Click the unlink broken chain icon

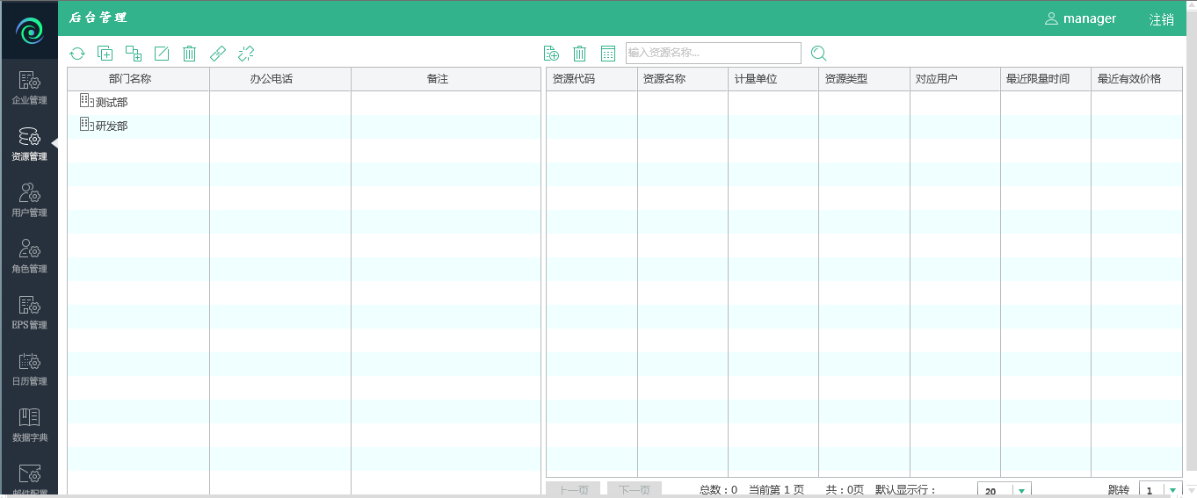tap(246, 54)
